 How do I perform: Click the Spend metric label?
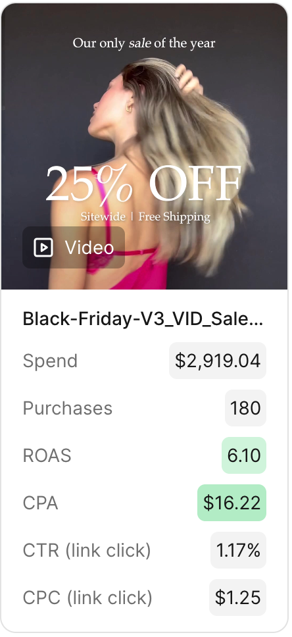pyautogui.click(x=50, y=361)
